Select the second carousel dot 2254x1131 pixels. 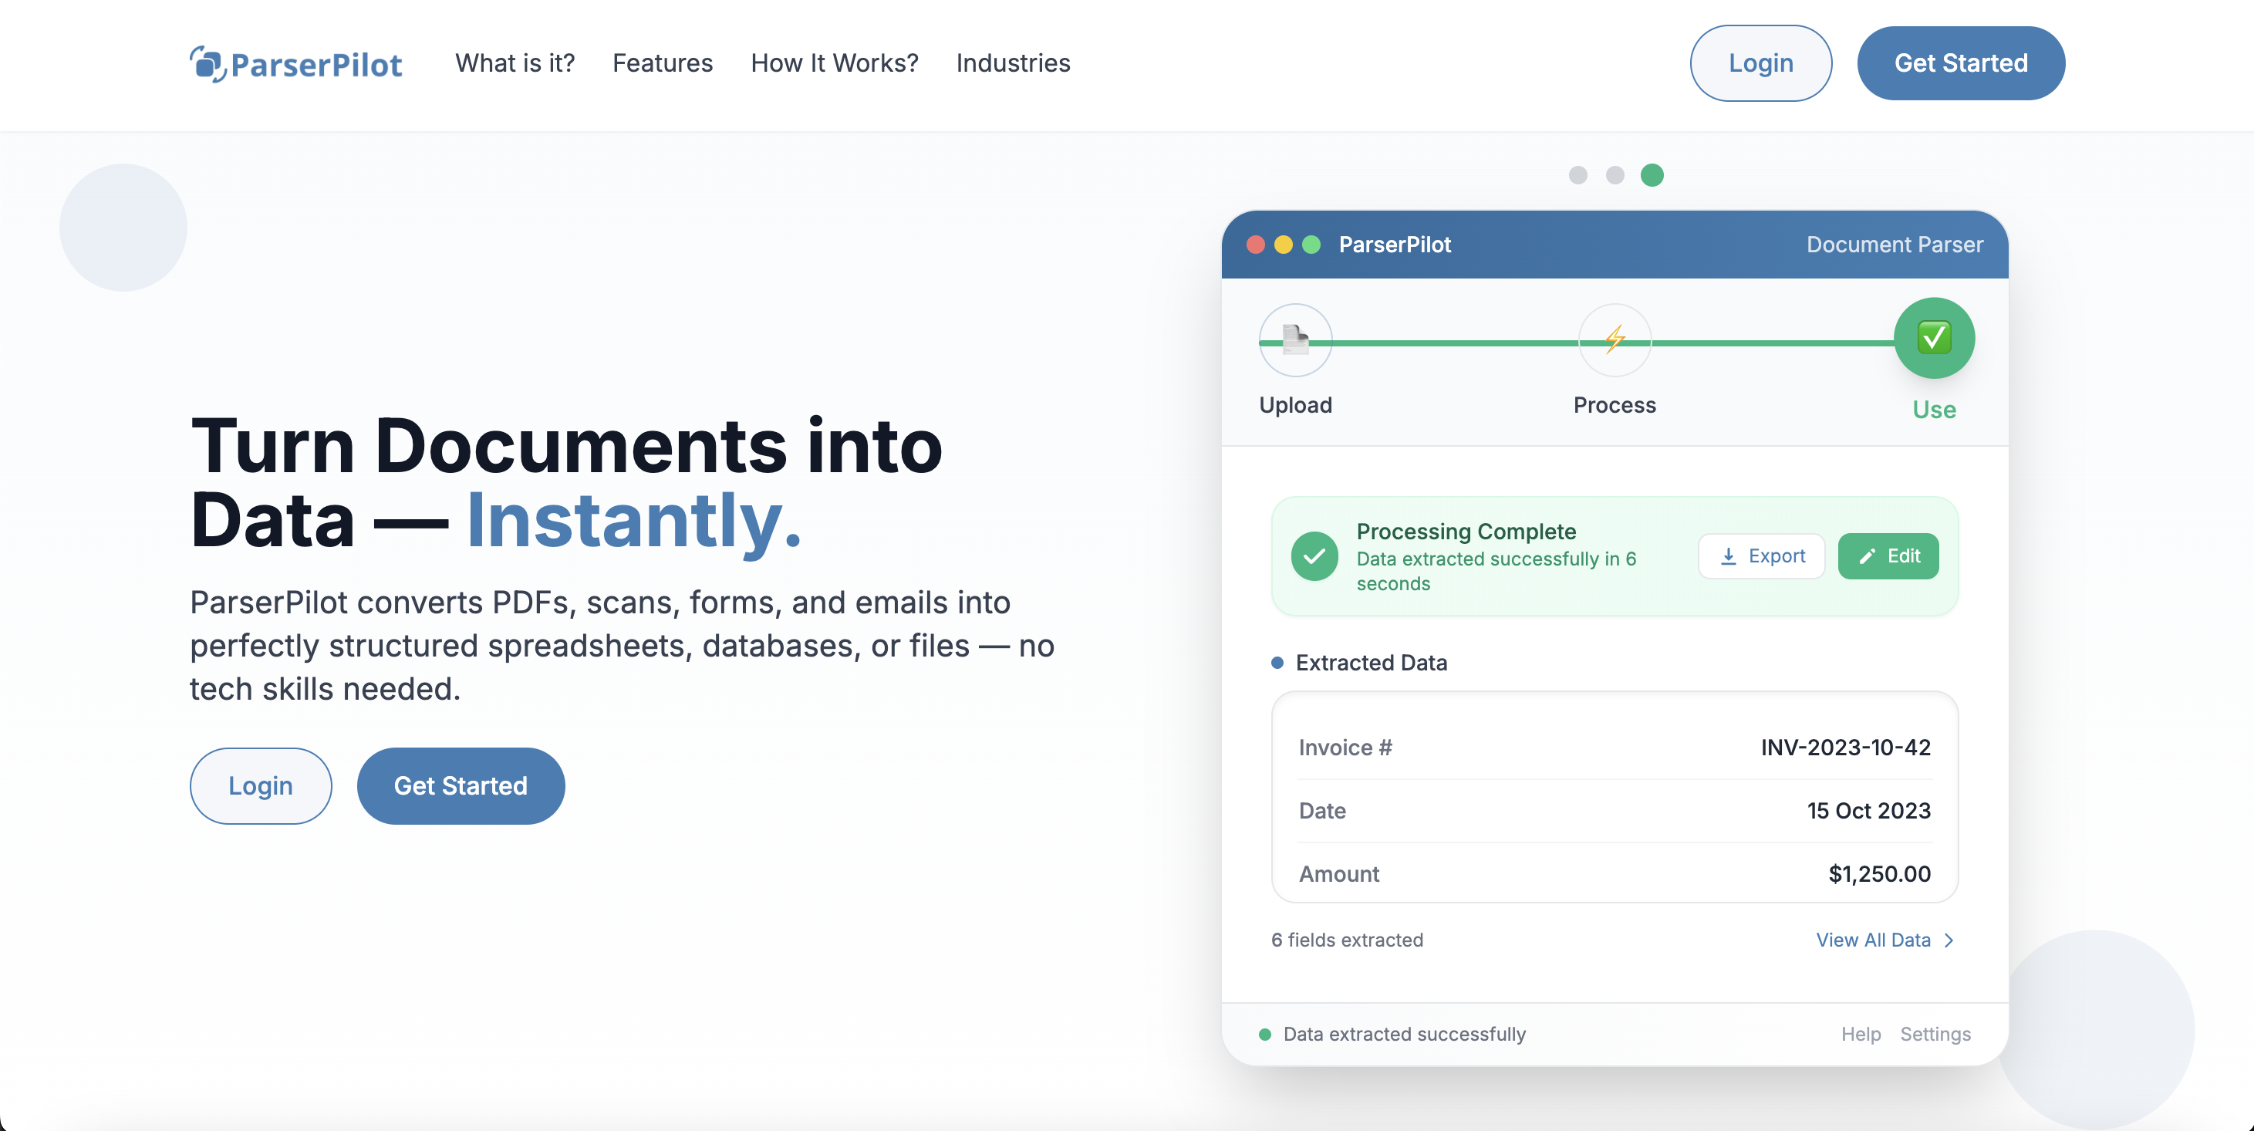1615,175
